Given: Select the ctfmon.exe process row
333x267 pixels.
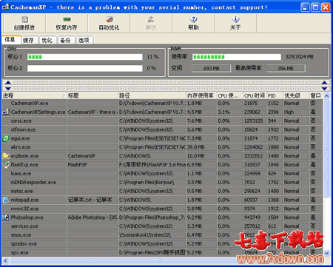Looking at the screenshot, I should [x=163, y=129].
